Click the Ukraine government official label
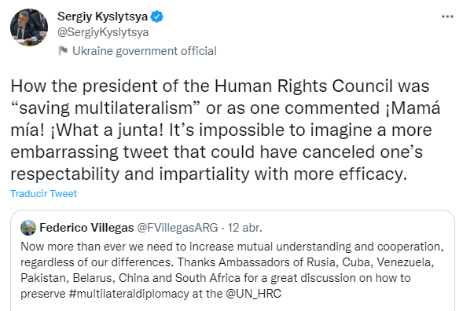 145,51
